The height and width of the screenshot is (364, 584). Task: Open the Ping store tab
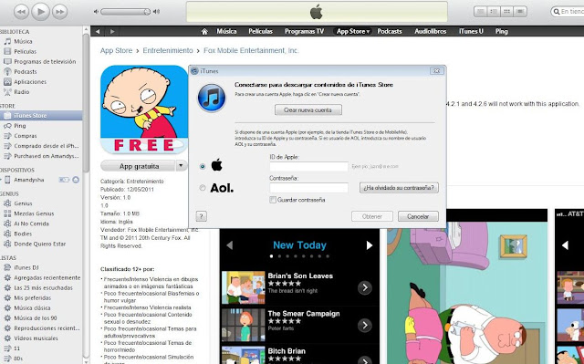(x=501, y=31)
